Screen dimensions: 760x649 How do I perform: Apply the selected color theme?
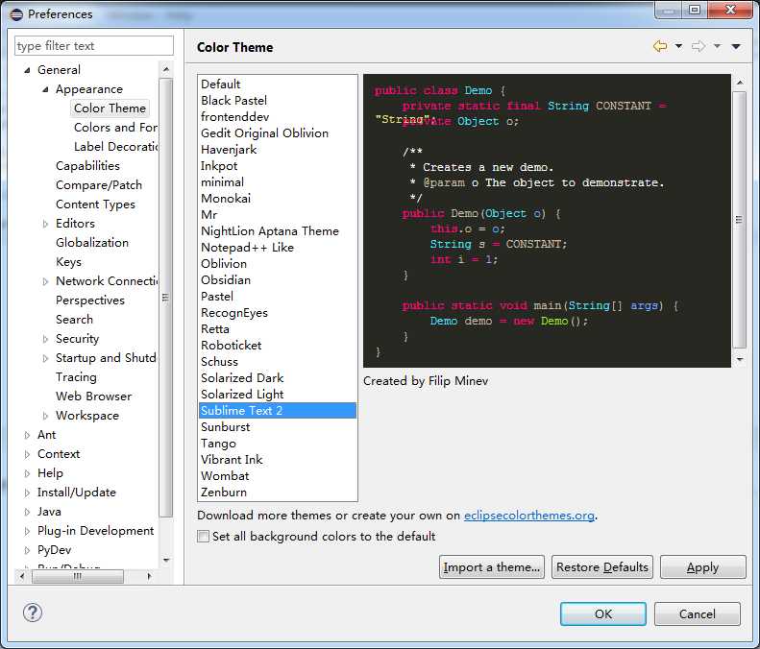coord(702,567)
